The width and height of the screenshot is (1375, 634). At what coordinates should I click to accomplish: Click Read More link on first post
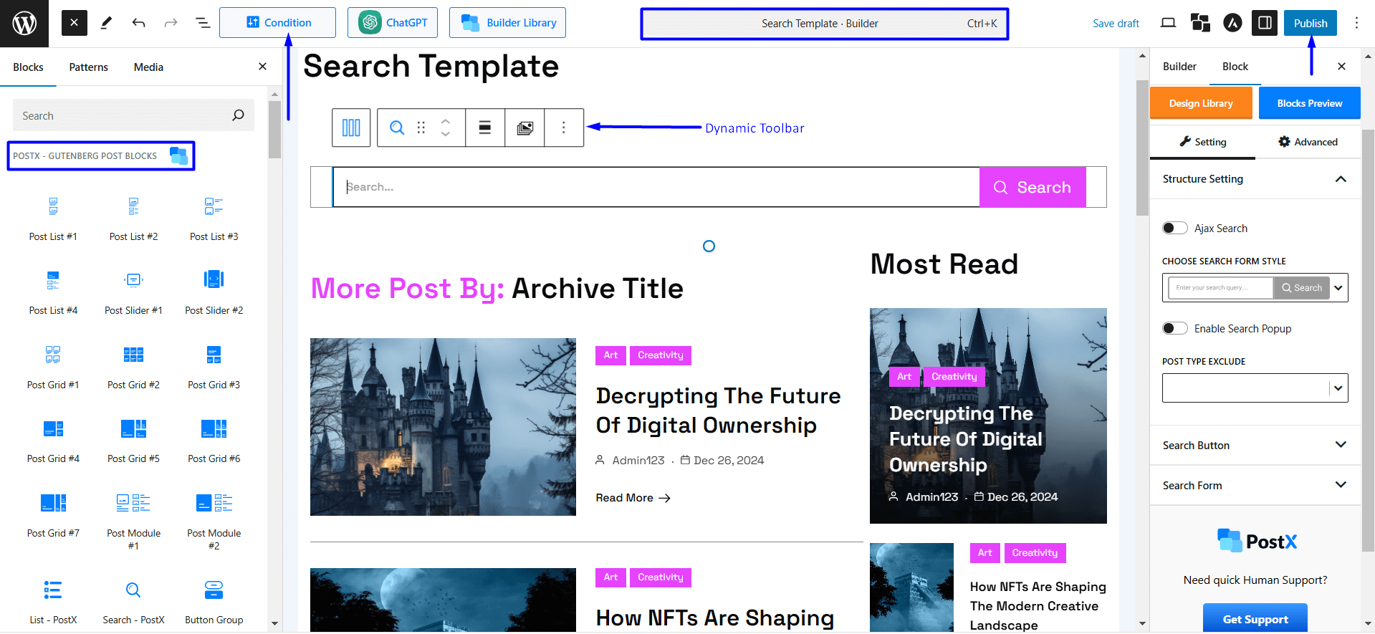pos(633,498)
